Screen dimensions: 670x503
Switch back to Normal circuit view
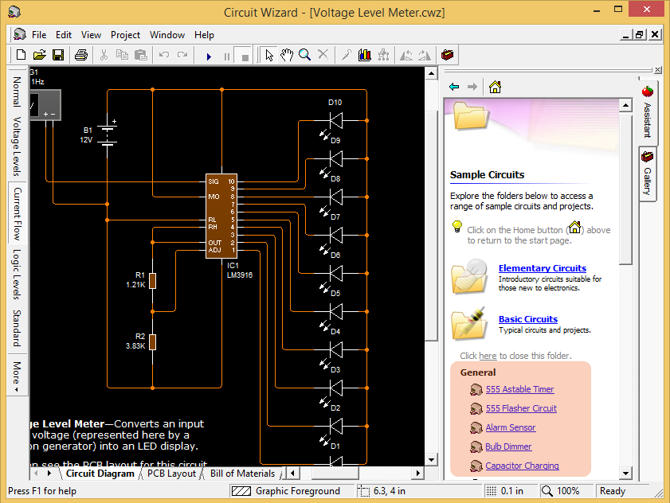17,90
